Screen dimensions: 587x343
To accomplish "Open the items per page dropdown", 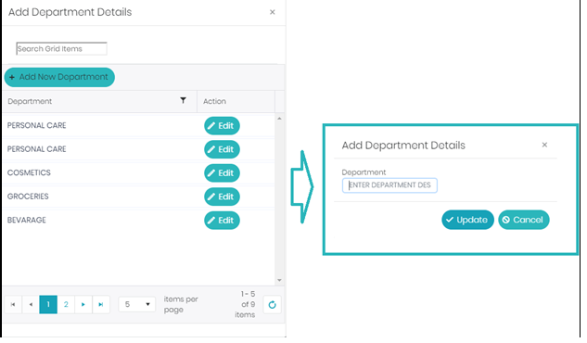I will tap(137, 304).
